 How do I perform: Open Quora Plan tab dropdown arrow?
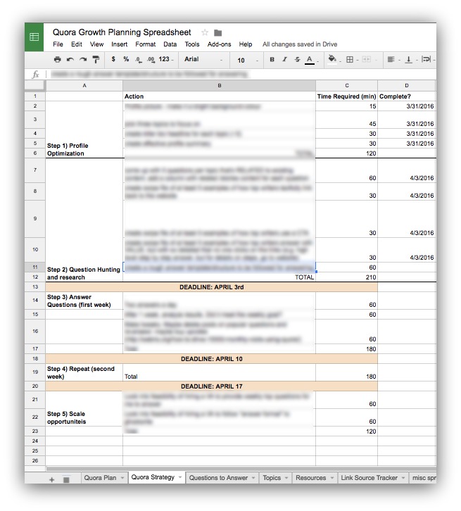click(x=122, y=478)
